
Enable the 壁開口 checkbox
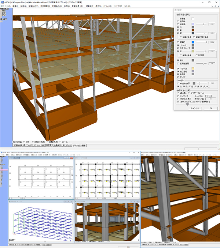(178, 42)
